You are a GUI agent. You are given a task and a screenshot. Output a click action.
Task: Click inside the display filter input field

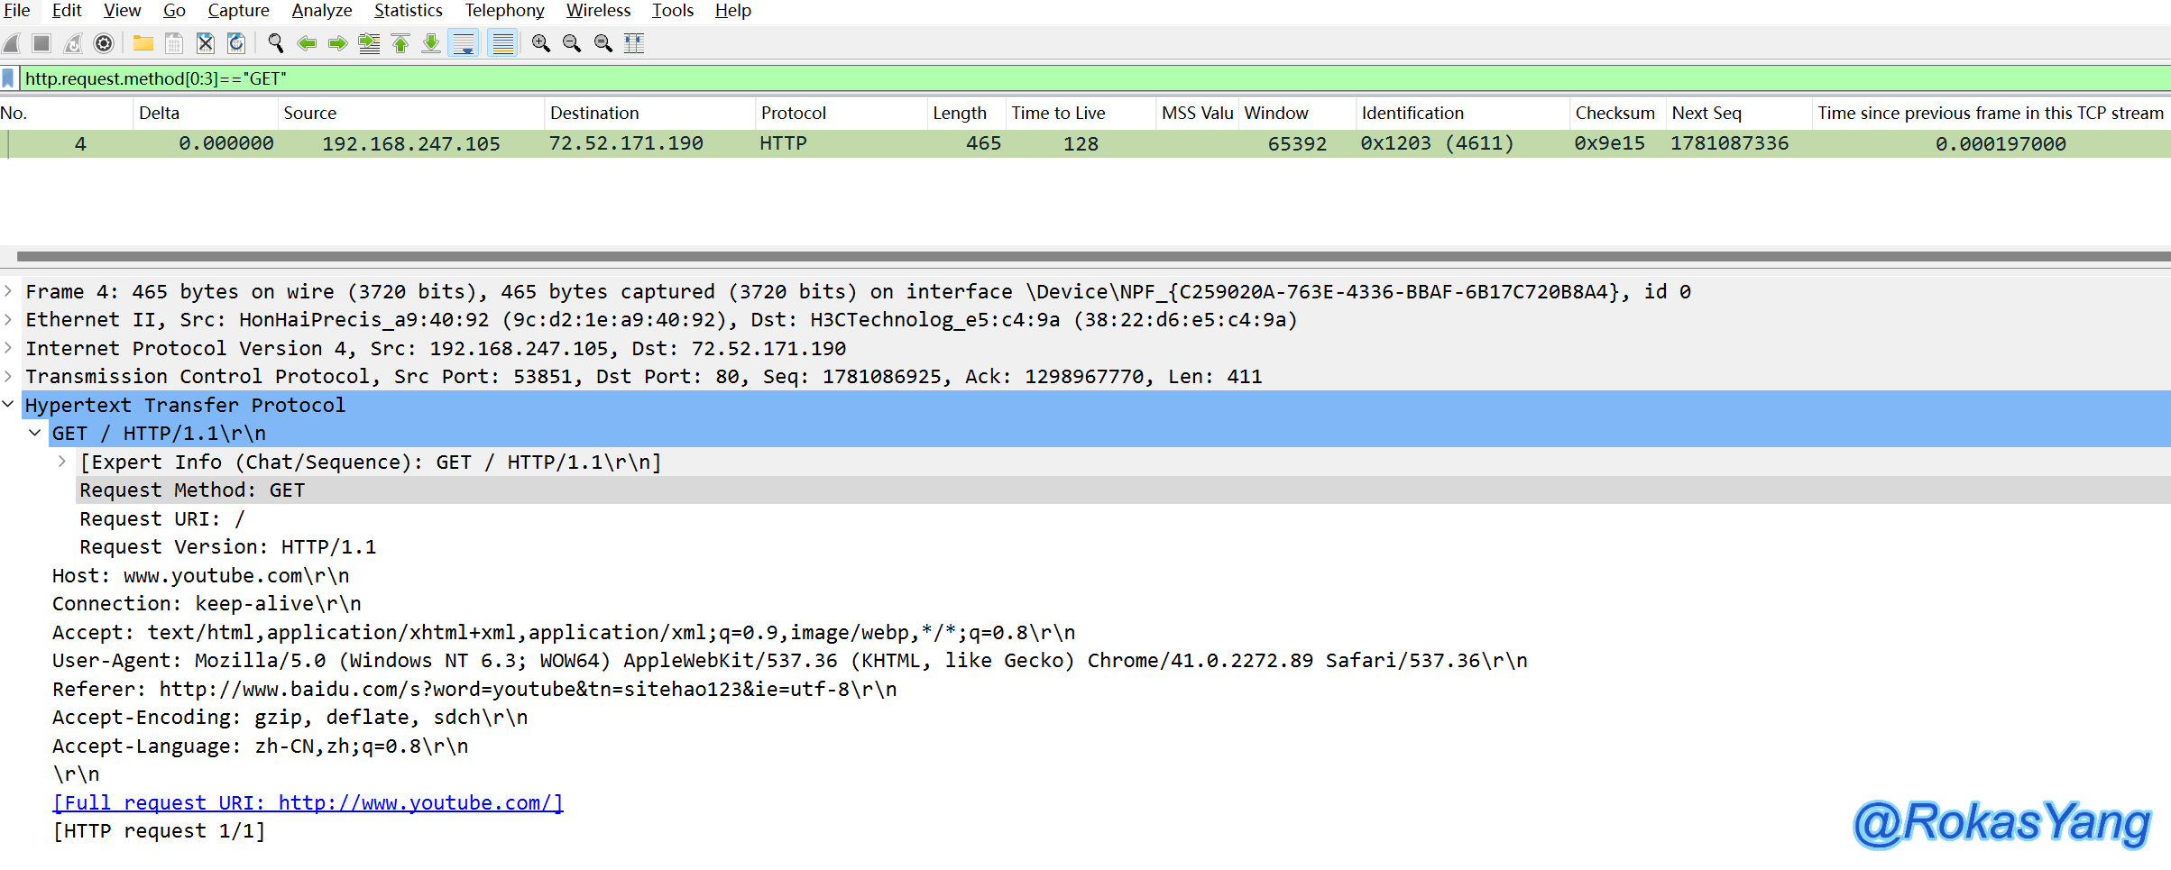(1082, 79)
